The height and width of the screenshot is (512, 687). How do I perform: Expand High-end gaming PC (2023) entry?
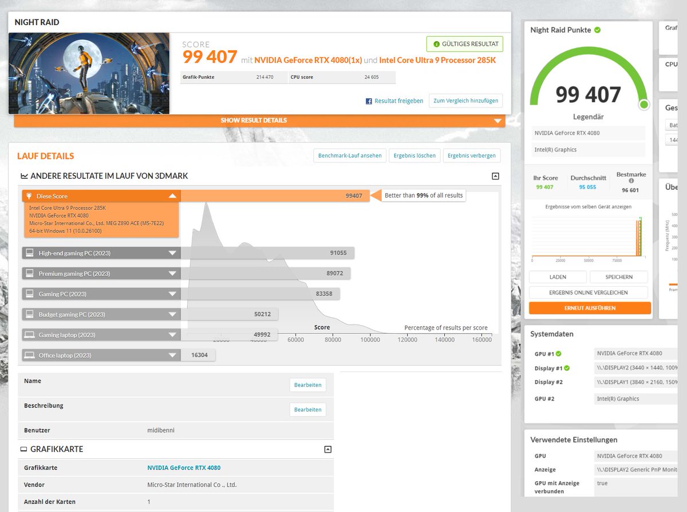(x=172, y=253)
